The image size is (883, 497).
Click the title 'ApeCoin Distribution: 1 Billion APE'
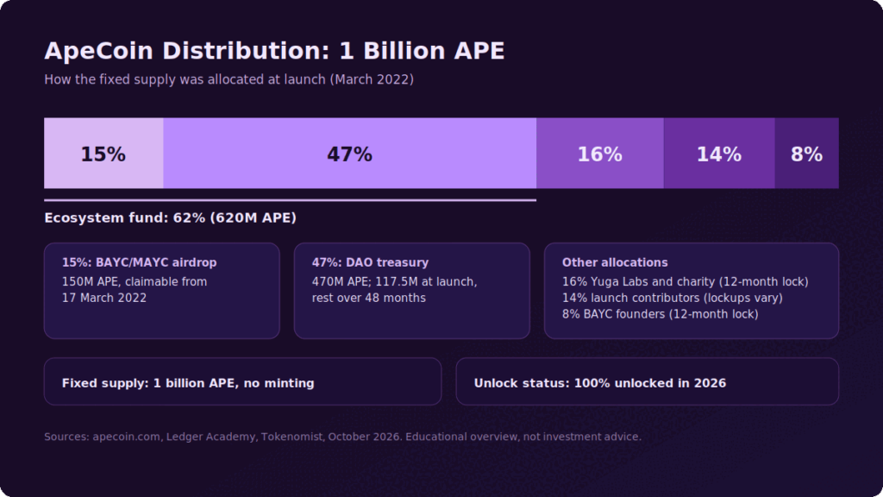(274, 51)
